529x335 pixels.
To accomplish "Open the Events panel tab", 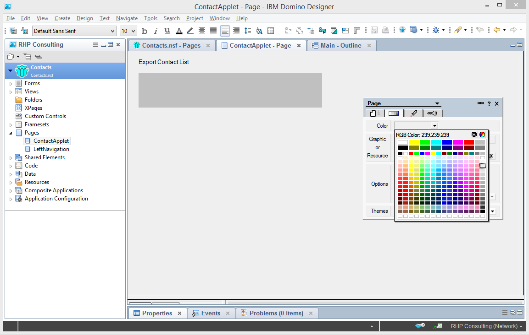I will 211,313.
